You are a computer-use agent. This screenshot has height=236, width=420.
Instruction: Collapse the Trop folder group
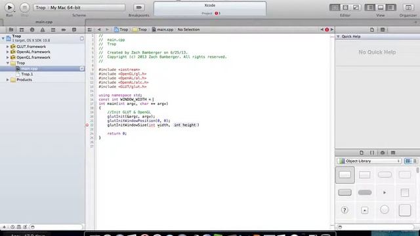click(x=8, y=63)
